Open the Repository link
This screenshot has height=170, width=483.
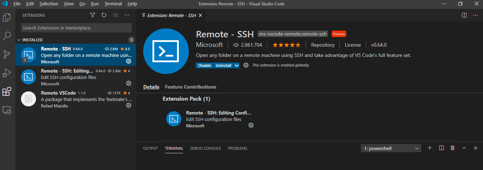pyautogui.click(x=323, y=45)
